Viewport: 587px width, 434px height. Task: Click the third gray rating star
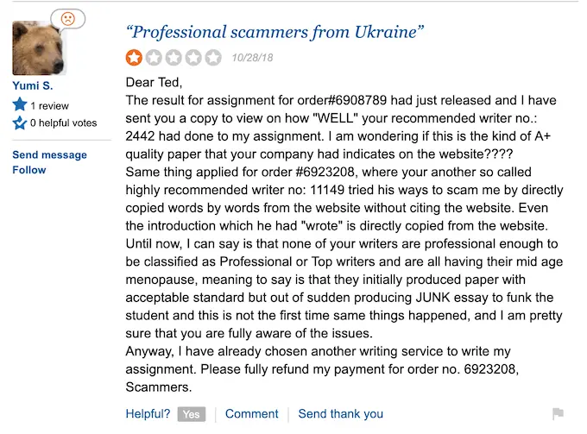click(174, 59)
